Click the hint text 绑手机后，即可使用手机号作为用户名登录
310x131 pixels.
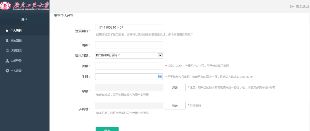123,113
